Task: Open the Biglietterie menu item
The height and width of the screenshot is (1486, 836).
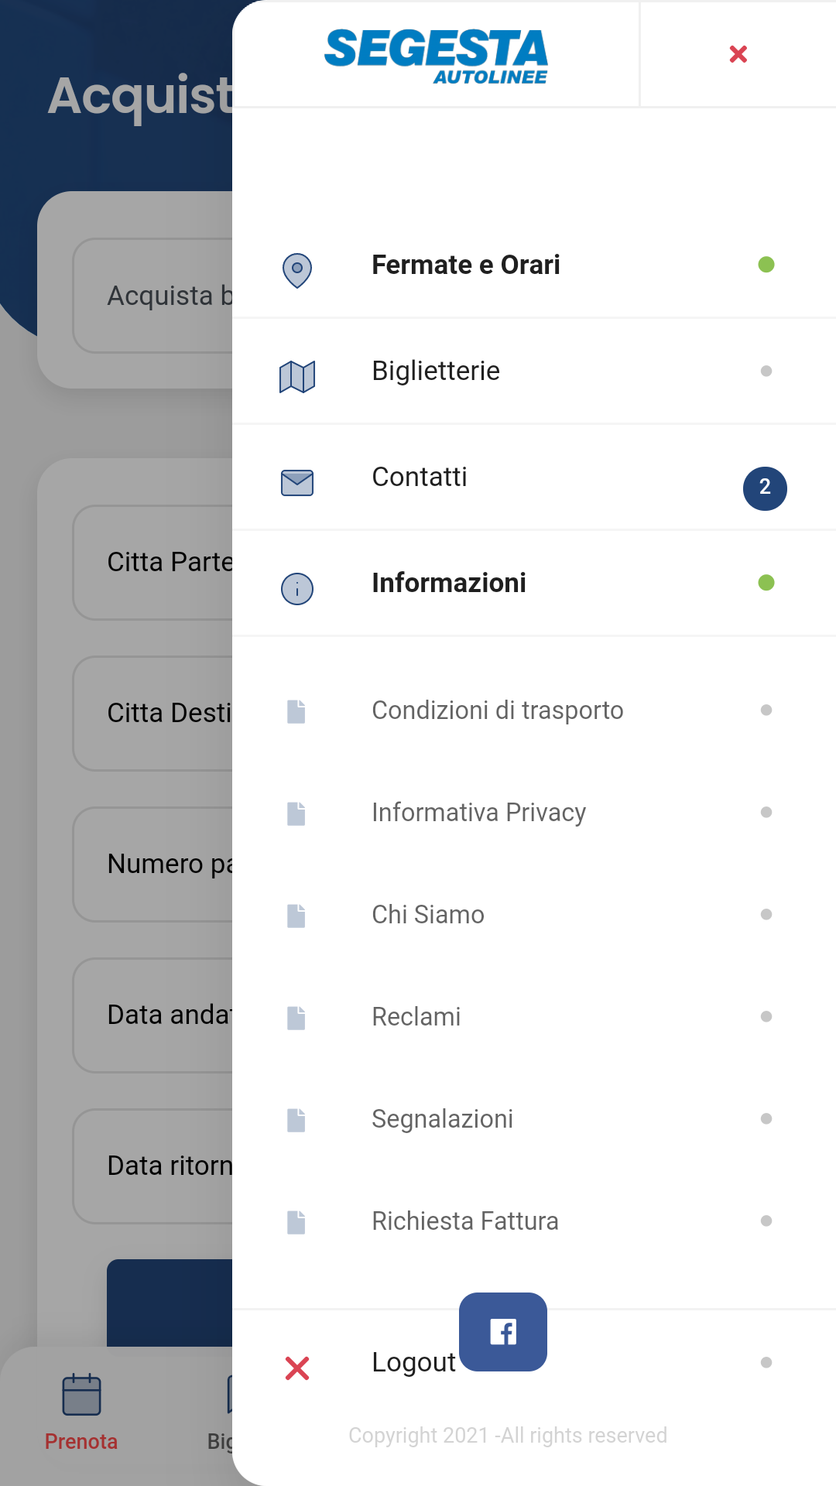Action: [x=436, y=371]
